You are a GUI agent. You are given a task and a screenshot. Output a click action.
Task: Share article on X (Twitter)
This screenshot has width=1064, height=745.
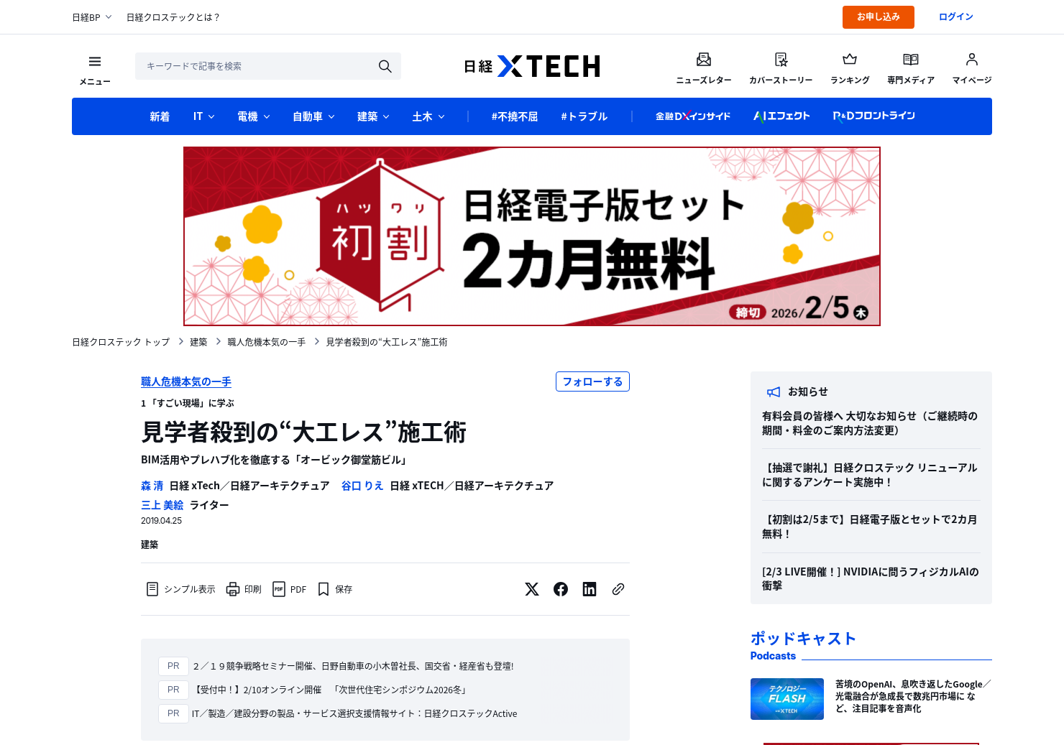(532, 589)
